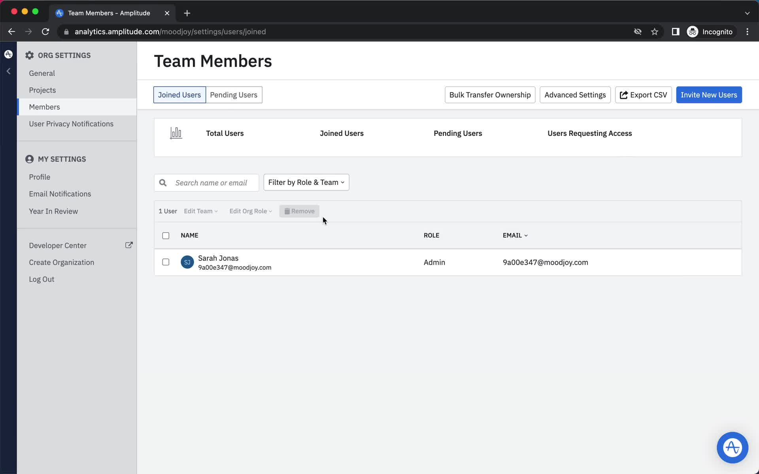Click the My Settings person icon
The width and height of the screenshot is (759, 474).
(x=30, y=159)
